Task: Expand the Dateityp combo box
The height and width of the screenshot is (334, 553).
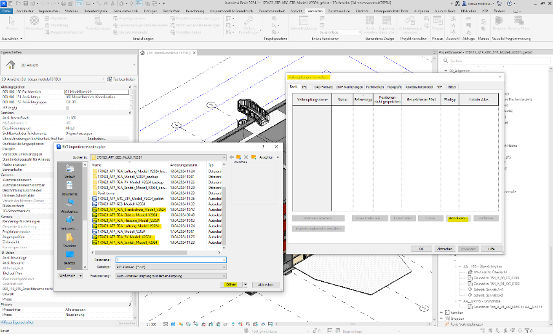Action: [x=223, y=266]
